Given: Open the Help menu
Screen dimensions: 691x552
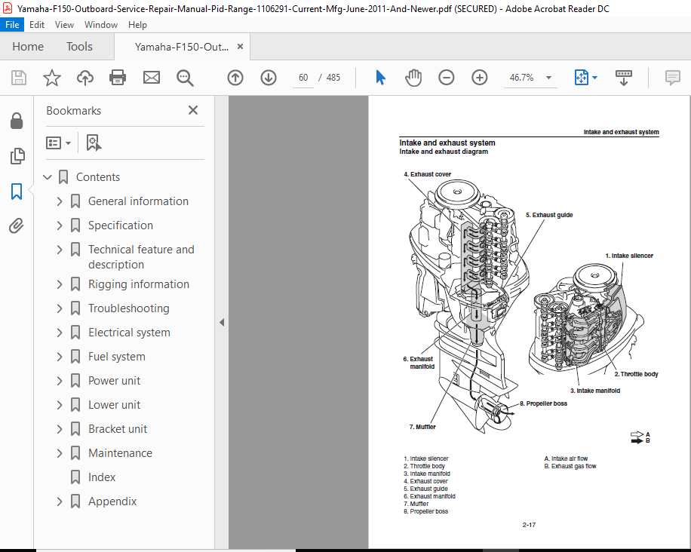Looking at the screenshot, I should (137, 25).
